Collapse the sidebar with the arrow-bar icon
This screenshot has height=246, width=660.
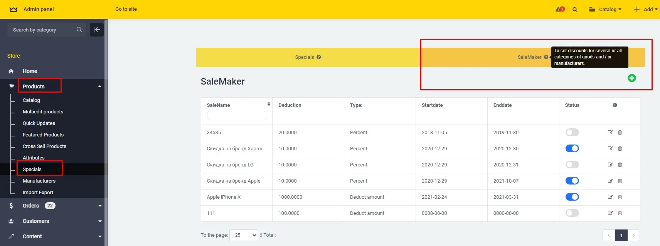coord(97,30)
